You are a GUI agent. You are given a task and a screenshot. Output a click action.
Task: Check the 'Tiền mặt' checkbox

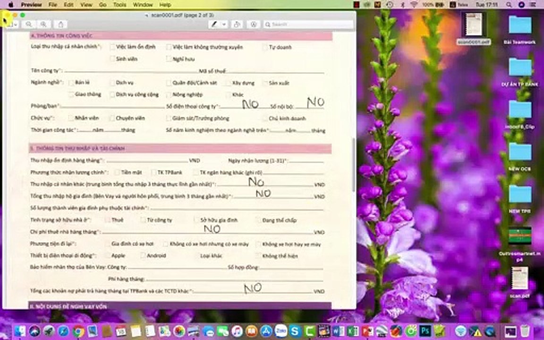(117, 172)
